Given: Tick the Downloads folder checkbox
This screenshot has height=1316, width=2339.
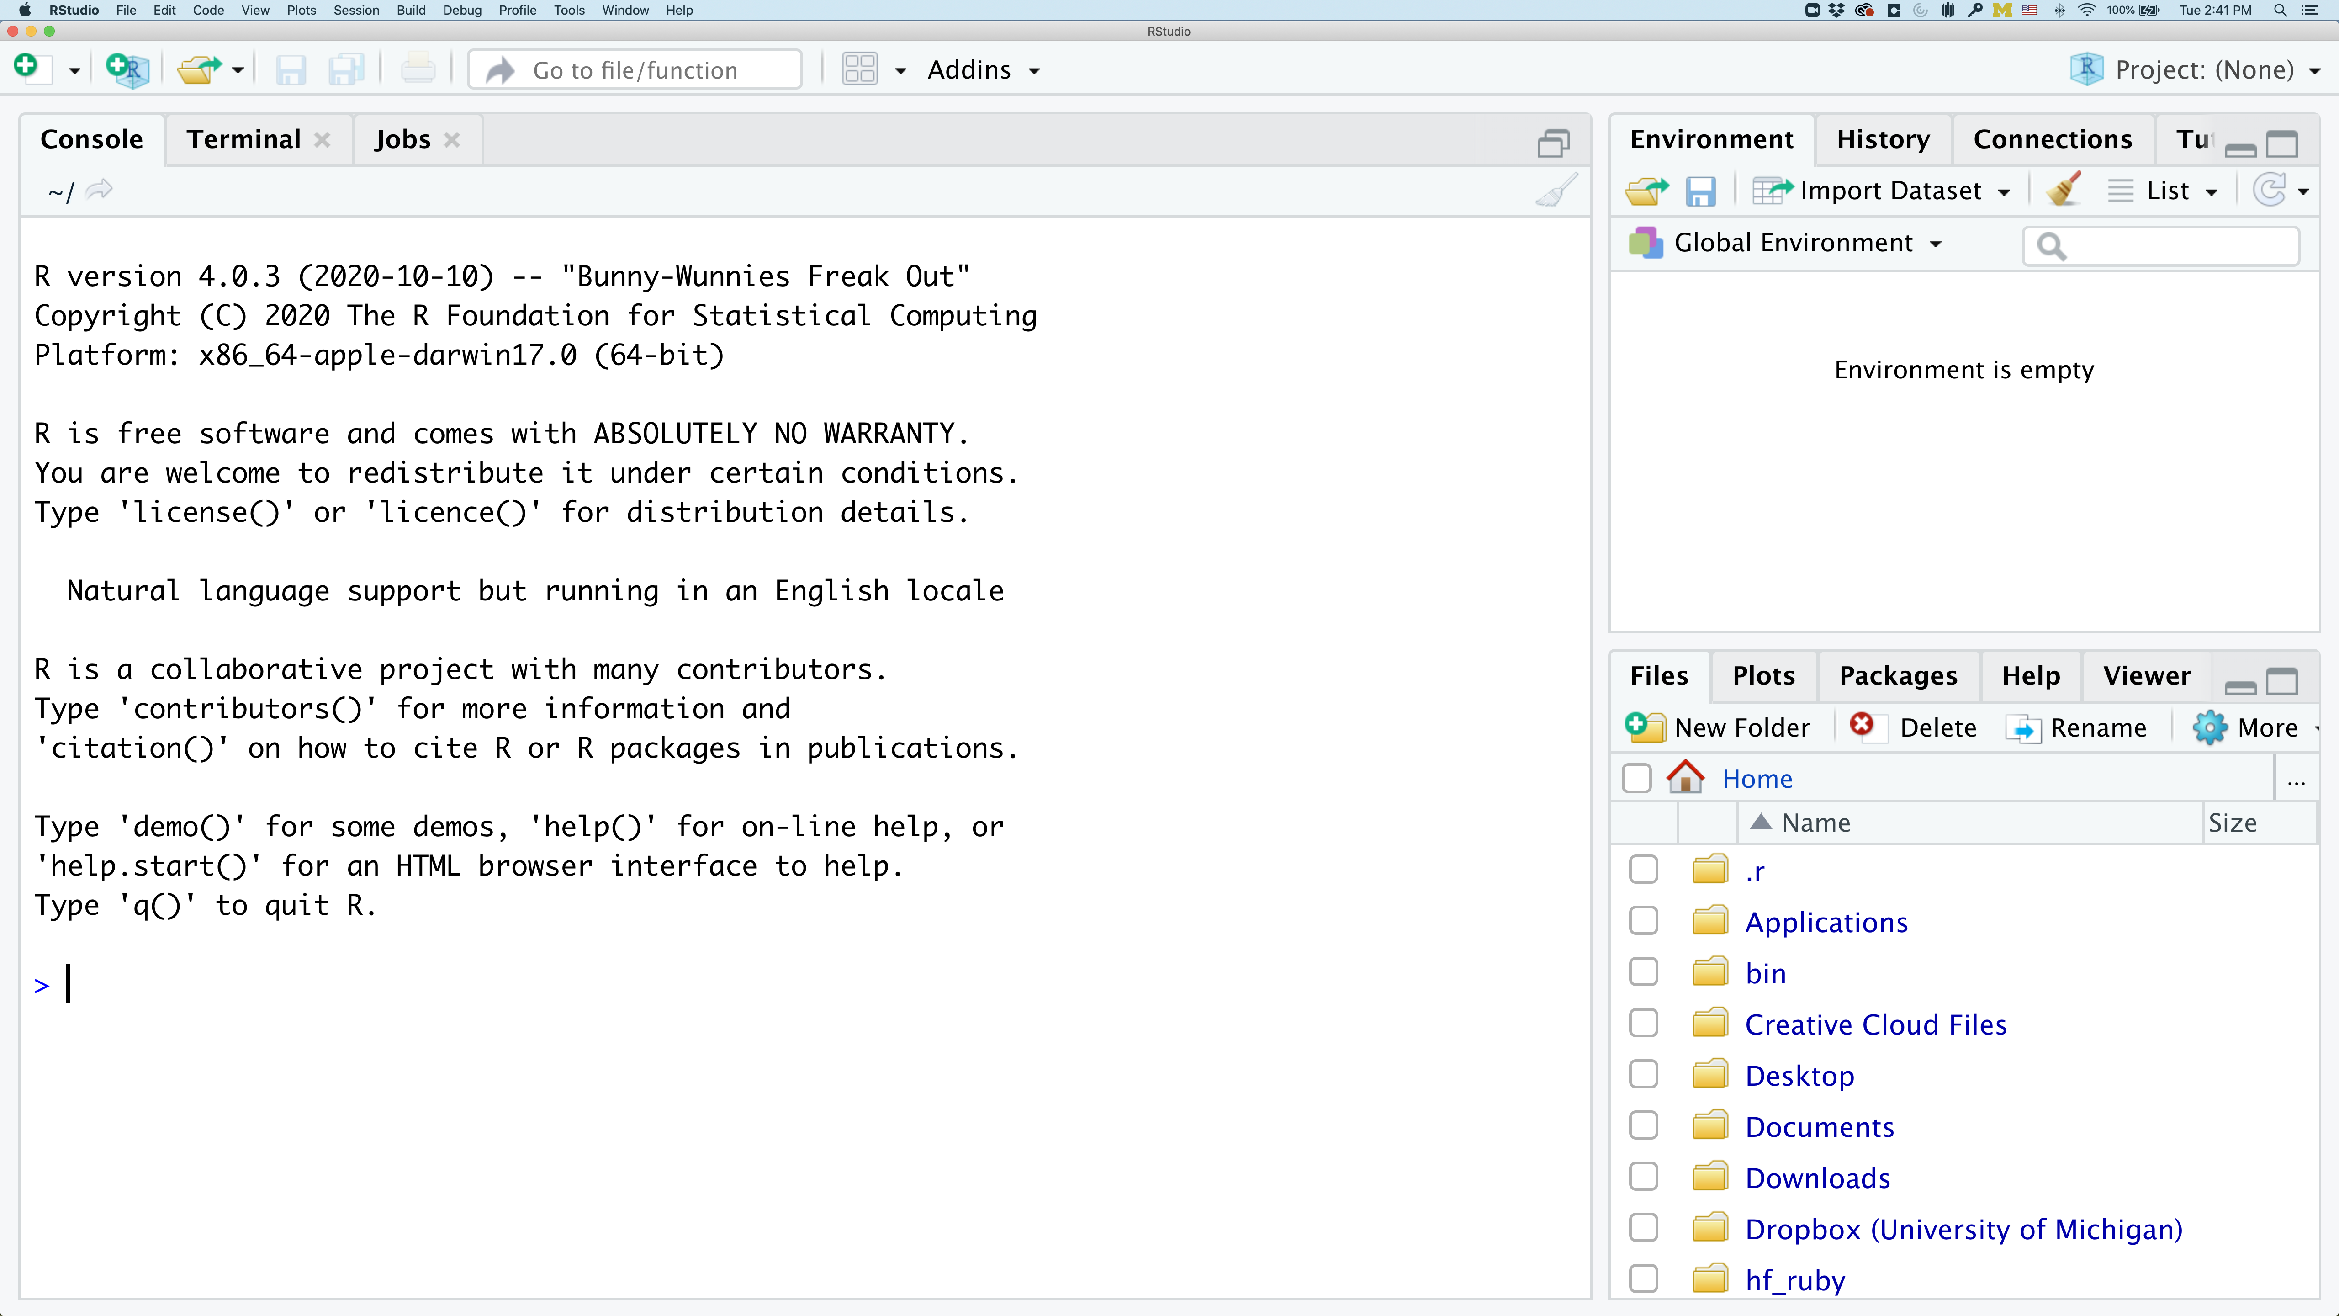Looking at the screenshot, I should click(x=1643, y=1177).
